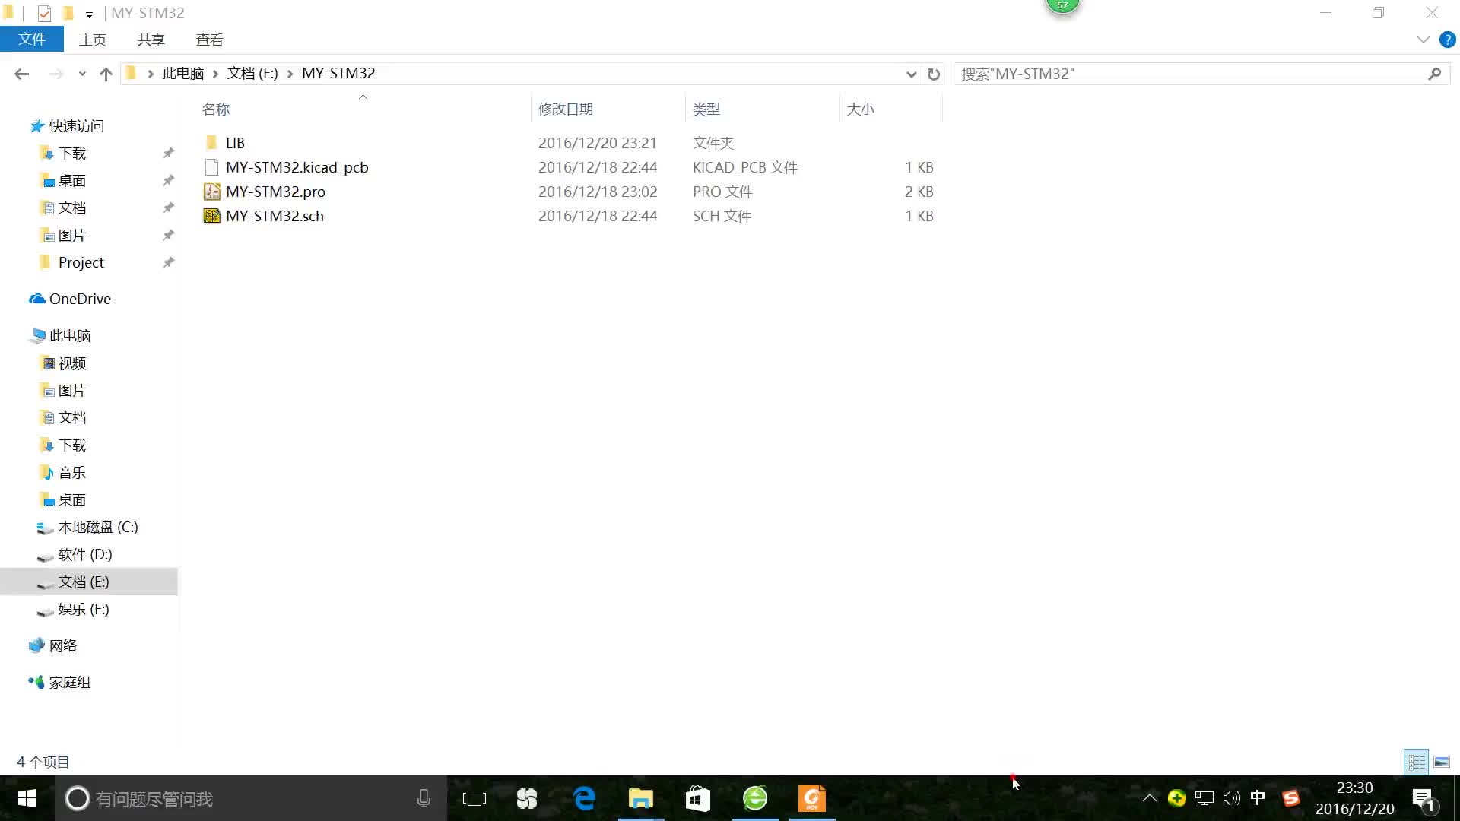Click the search magnifier icon
This screenshot has width=1460, height=821.
[1434, 74]
